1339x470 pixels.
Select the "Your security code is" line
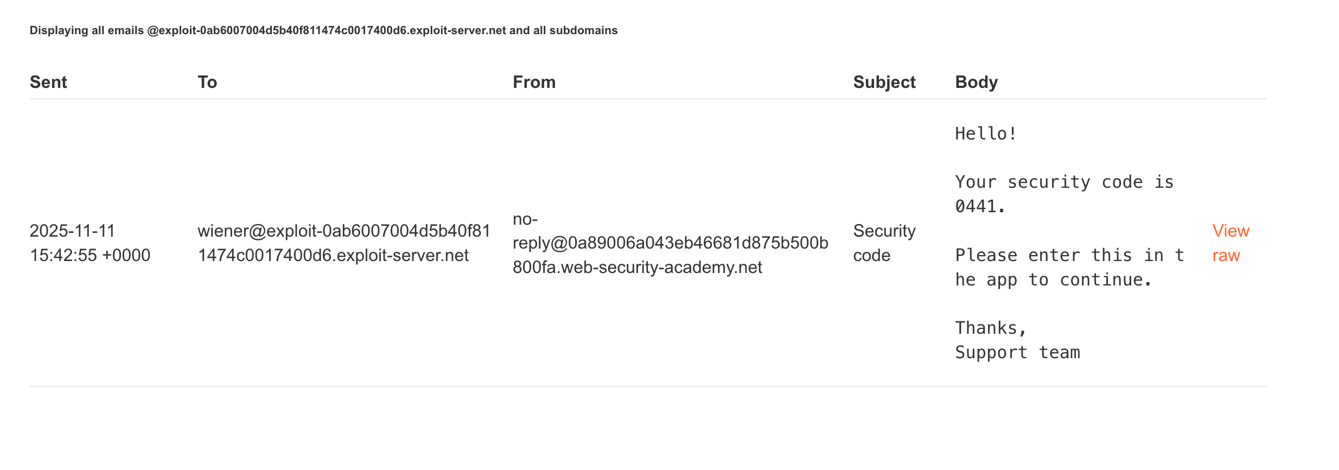[x=1063, y=182]
